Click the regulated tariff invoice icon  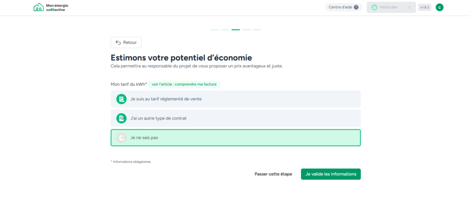click(x=121, y=99)
